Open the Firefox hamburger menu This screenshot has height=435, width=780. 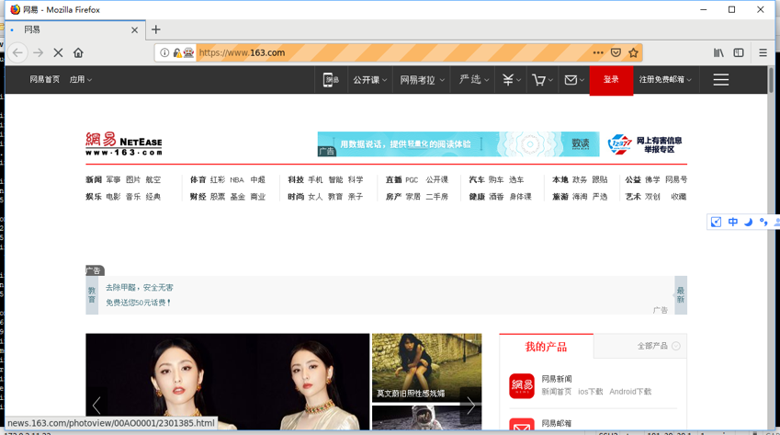click(763, 52)
